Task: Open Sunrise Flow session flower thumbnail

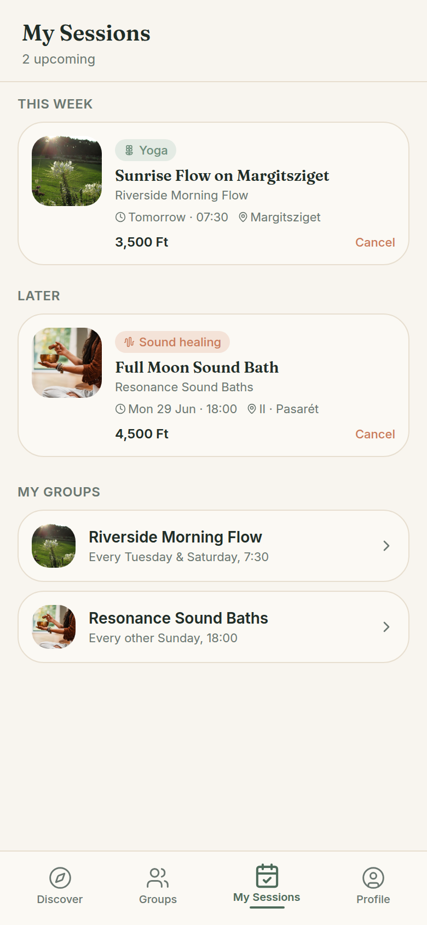Action: pyautogui.click(x=67, y=171)
